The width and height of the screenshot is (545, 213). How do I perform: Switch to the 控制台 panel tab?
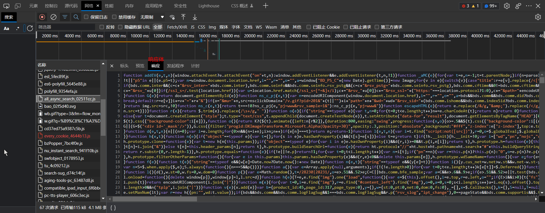(x=51, y=6)
